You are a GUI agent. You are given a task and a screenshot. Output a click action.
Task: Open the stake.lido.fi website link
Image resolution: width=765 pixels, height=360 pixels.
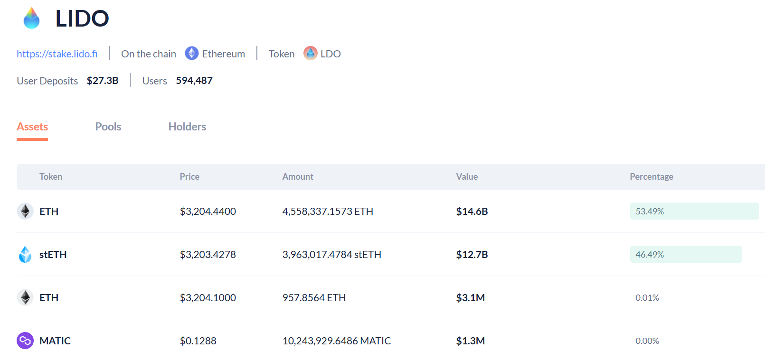point(57,54)
